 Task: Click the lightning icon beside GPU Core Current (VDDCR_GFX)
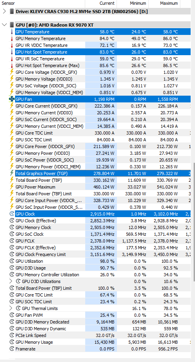coord(12,106)
